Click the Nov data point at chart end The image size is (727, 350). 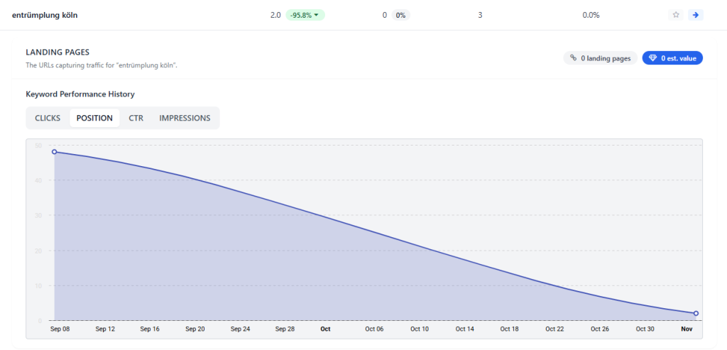coord(696,313)
